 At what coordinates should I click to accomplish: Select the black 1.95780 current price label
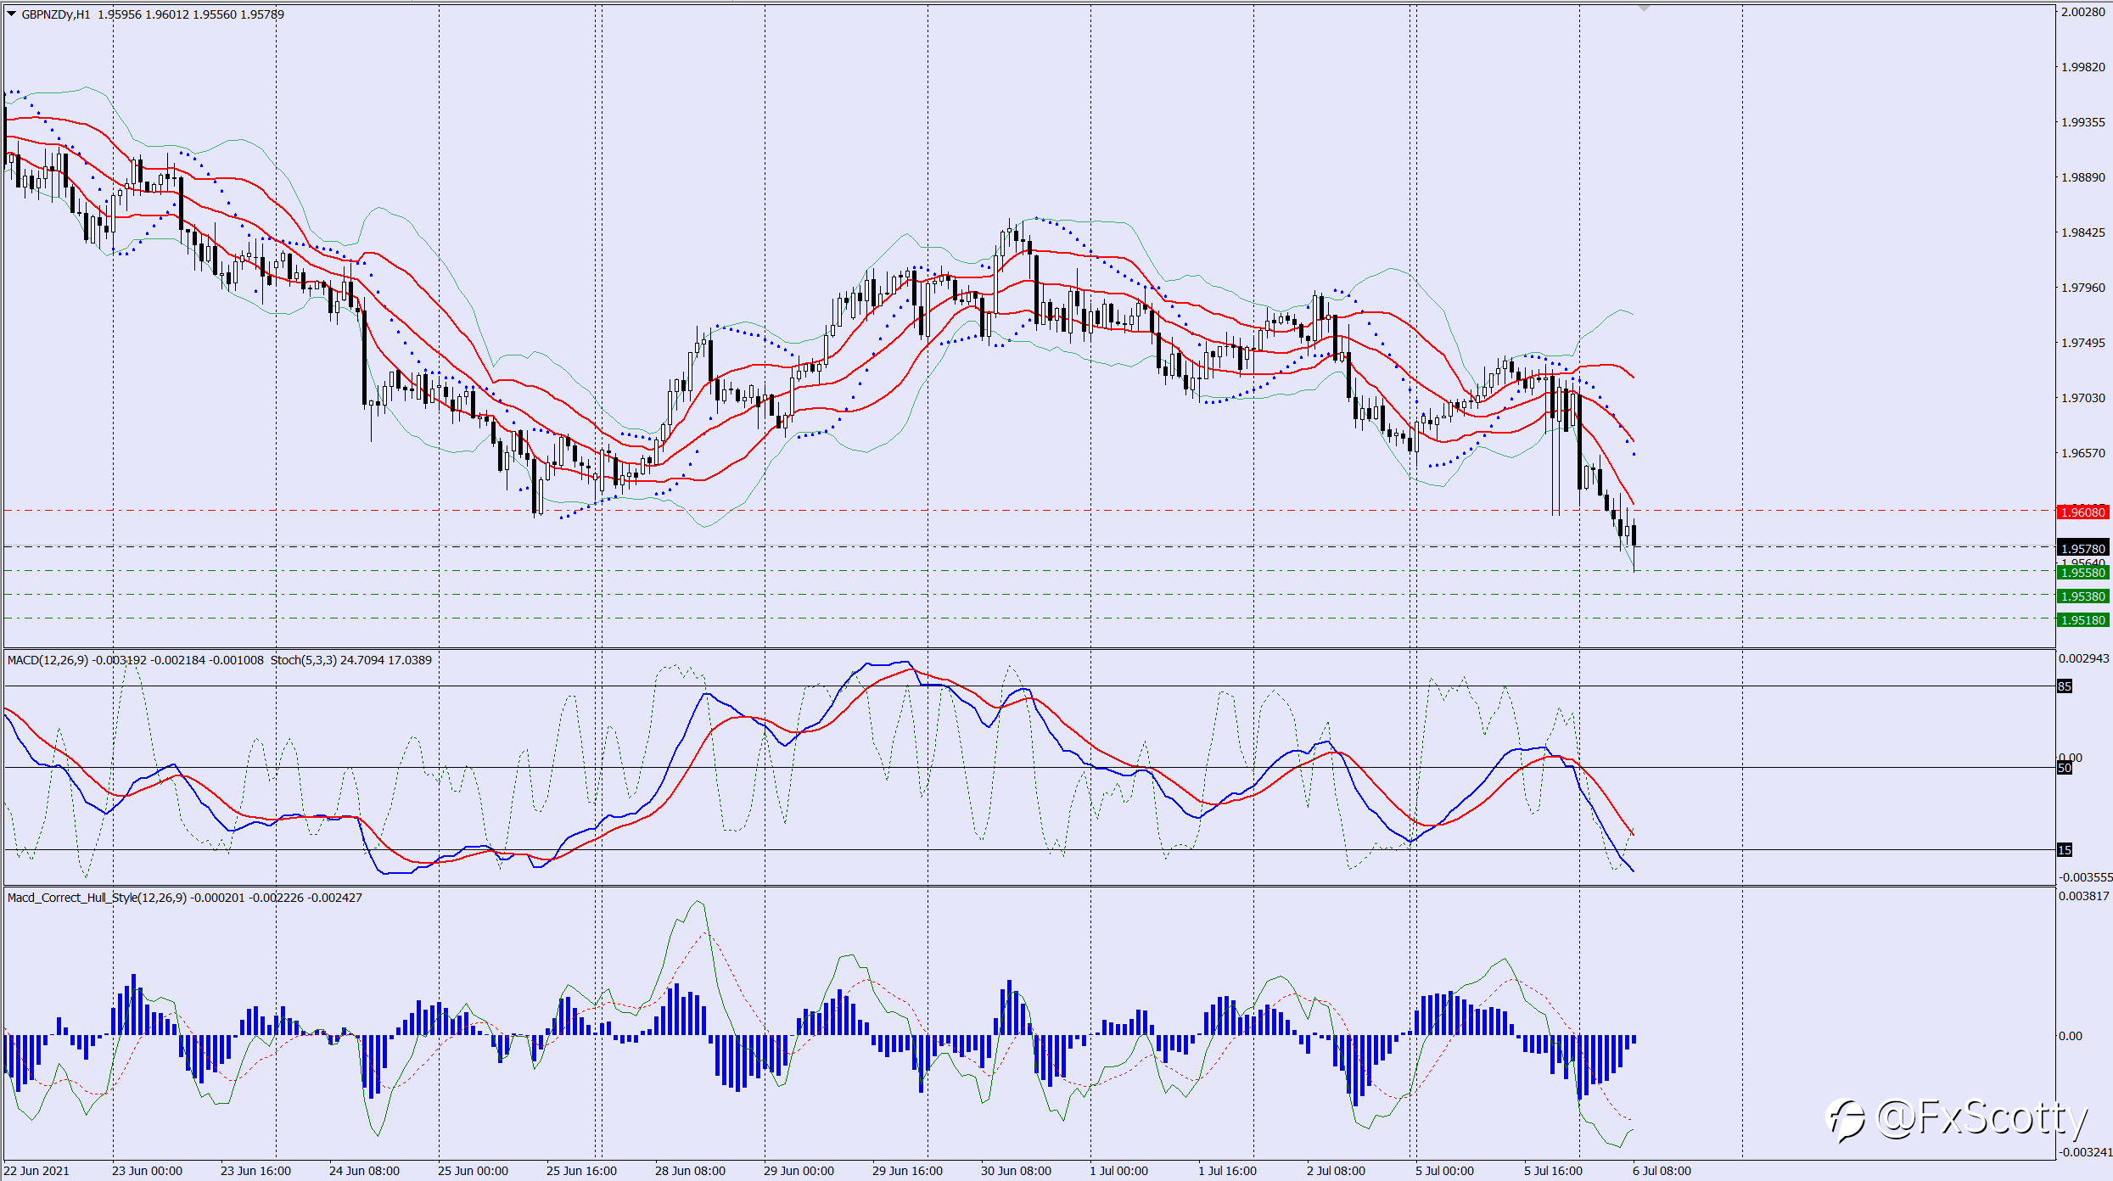click(2083, 548)
